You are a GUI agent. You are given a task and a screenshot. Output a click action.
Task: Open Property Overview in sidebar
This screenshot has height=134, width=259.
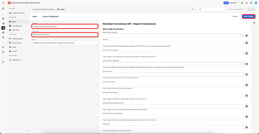coord(18,13)
